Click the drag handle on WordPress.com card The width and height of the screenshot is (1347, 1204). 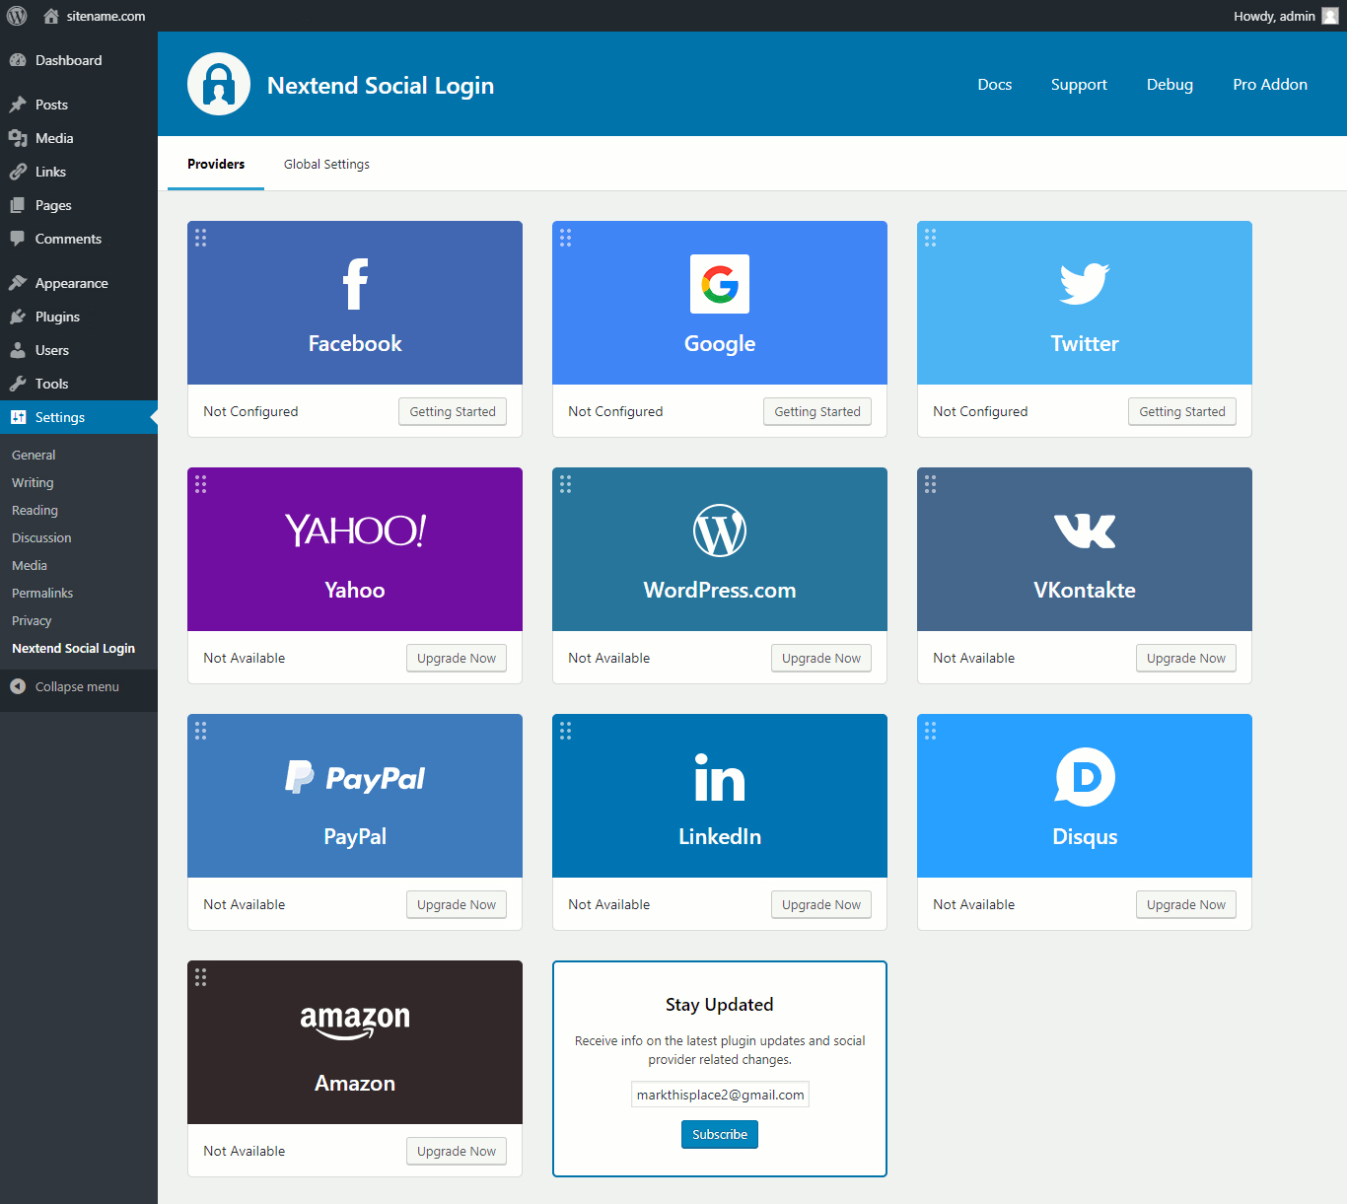click(566, 484)
